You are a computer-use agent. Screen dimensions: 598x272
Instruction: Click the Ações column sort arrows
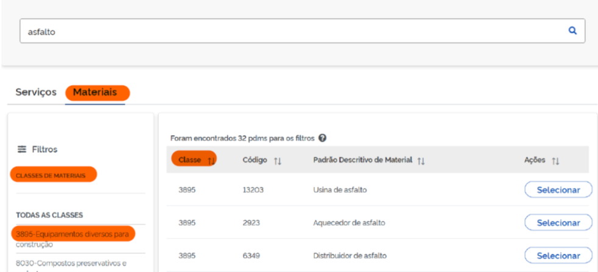pos(555,160)
